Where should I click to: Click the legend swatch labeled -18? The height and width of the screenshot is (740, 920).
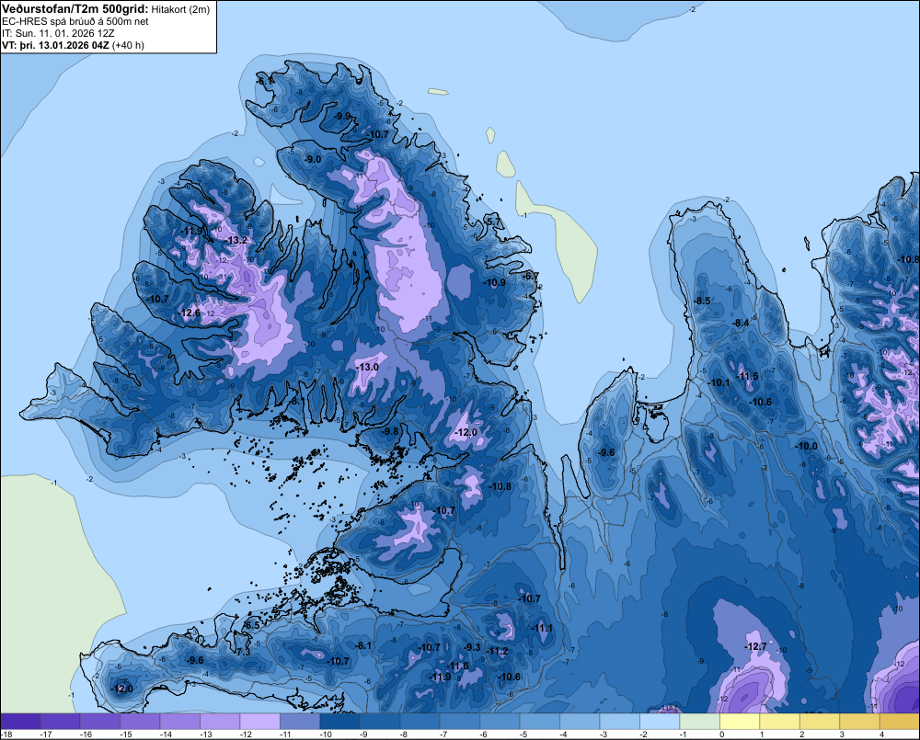tap(20, 722)
